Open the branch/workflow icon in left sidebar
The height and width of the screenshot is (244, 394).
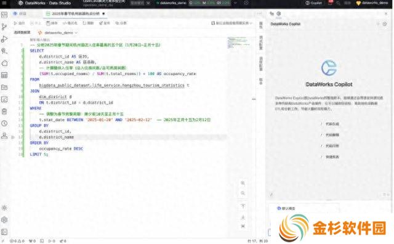coord(4,27)
